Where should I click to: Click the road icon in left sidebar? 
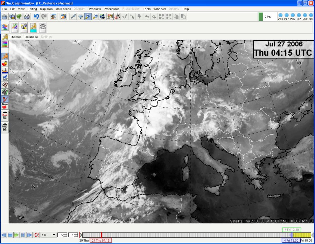point(5,92)
